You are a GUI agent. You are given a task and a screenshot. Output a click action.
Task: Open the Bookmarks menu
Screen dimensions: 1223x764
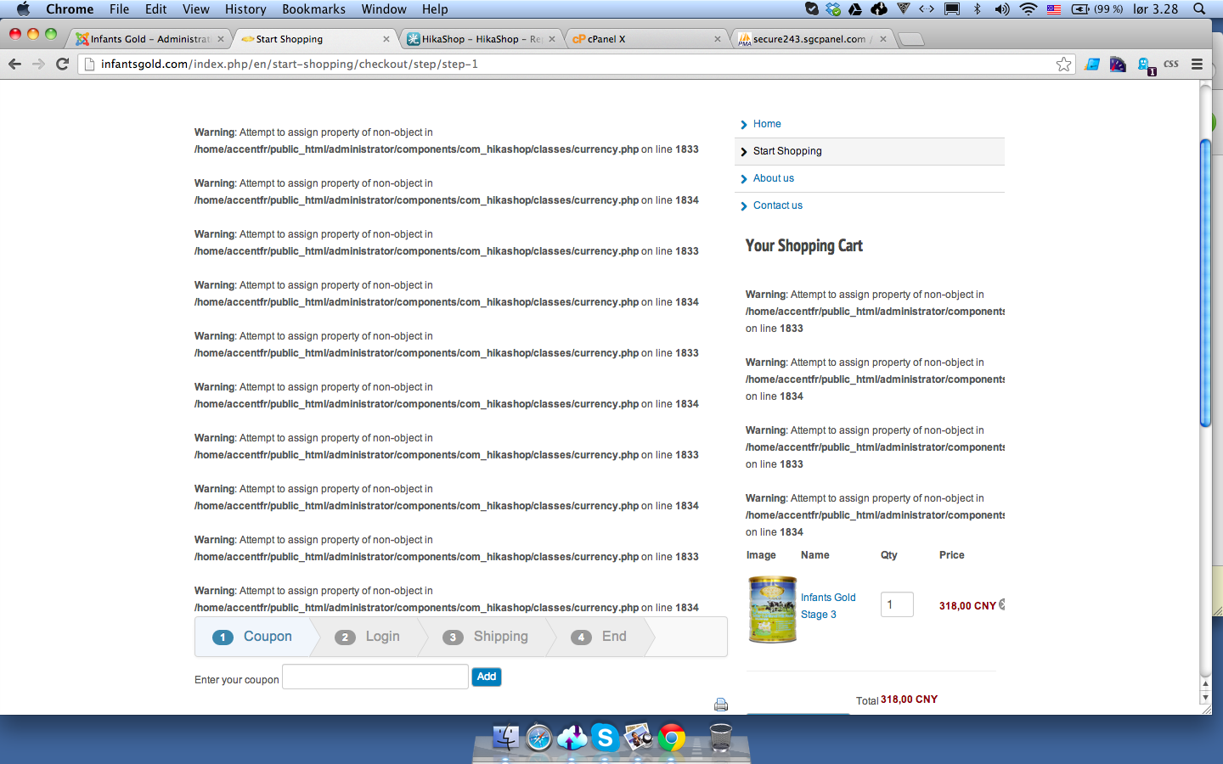pyautogui.click(x=313, y=9)
